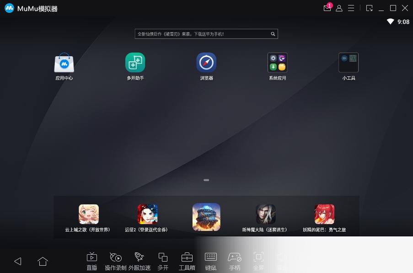The width and height of the screenshot is (413, 273).
Task: Click the search magnifier icon
Action: [x=273, y=34]
